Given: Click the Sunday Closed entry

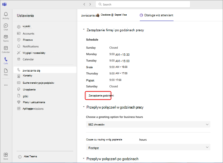Looking at the screenshot, I should (x=114, y=48).
